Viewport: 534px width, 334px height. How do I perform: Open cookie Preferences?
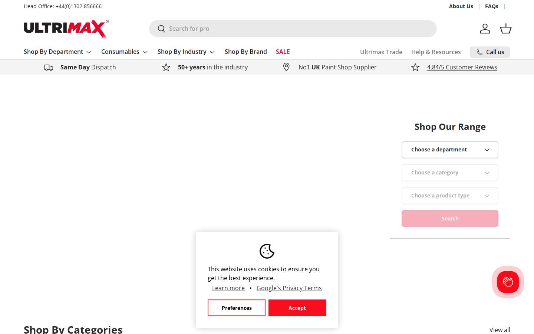(237, 308)
